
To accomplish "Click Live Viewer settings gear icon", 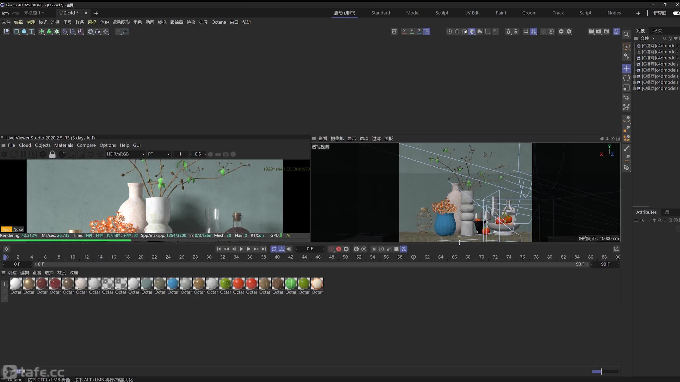I will pos(42,154).
